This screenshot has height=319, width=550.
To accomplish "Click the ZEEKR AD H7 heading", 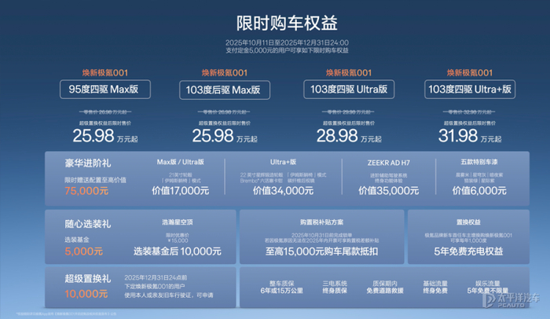I will pyautogui.click(x=388, y=163).
